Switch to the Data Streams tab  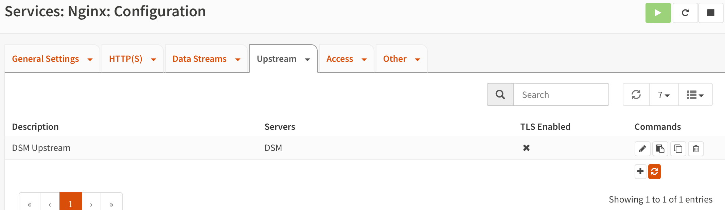point(199,59)
